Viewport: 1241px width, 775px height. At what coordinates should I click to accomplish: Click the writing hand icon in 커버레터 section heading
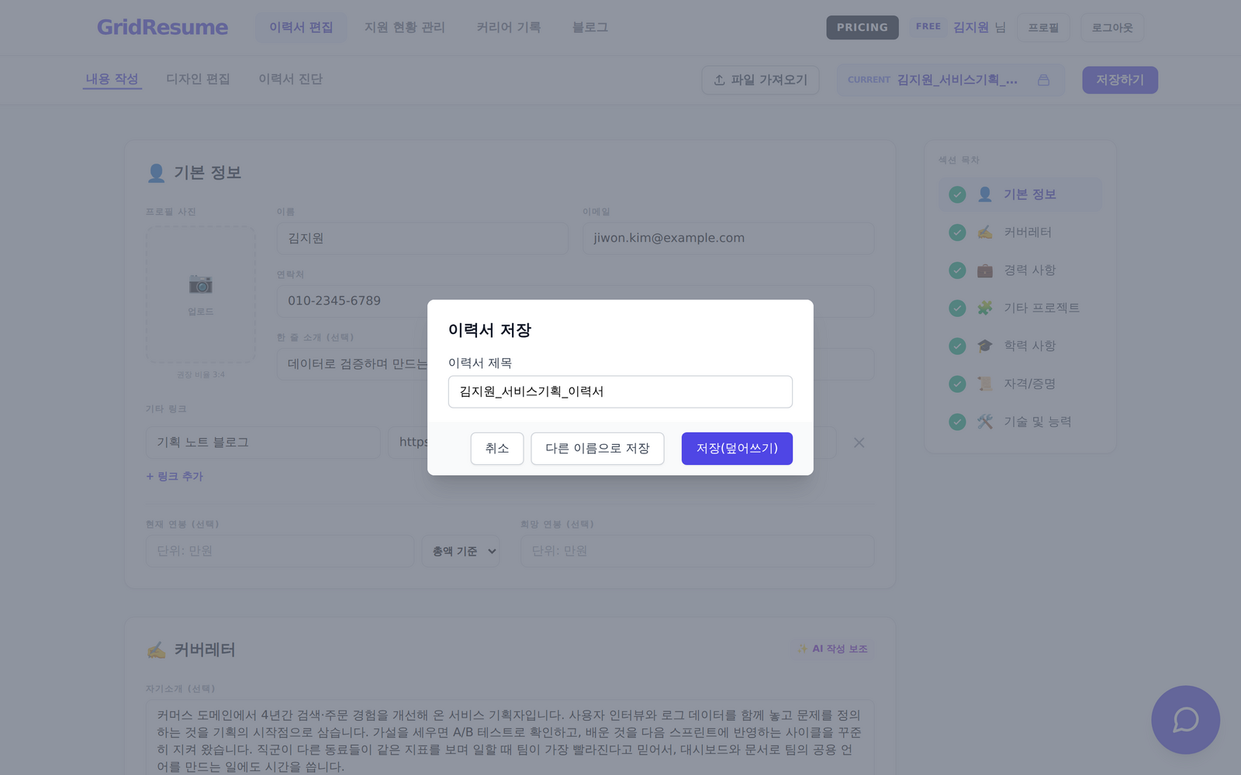point(156,649)
